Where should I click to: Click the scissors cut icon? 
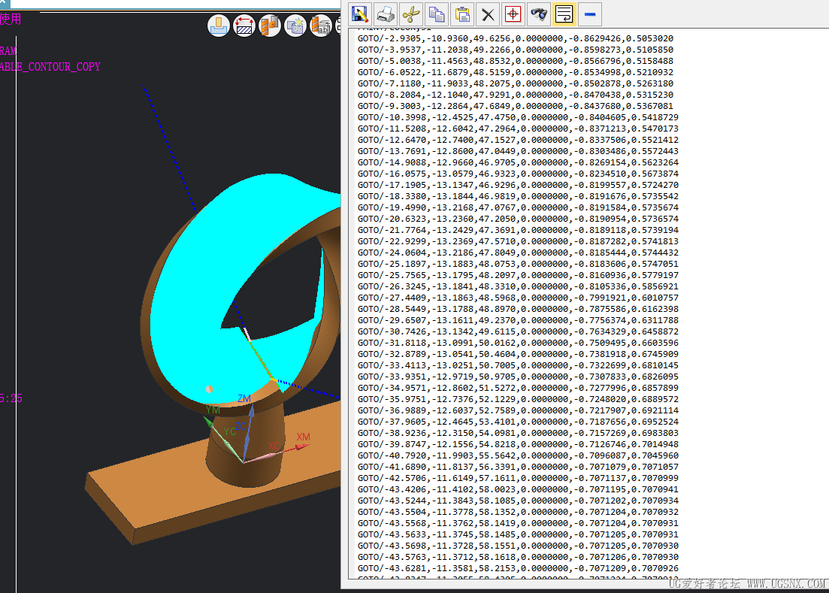[x=411, y=14]
